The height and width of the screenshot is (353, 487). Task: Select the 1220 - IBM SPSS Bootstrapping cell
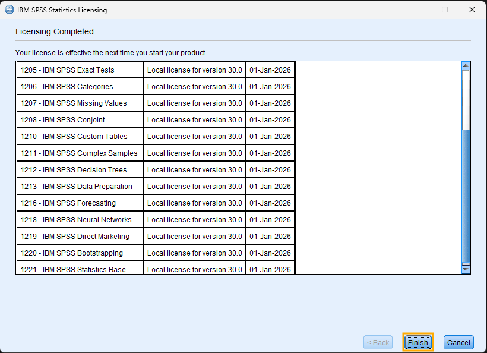click(x=80, y=253)
